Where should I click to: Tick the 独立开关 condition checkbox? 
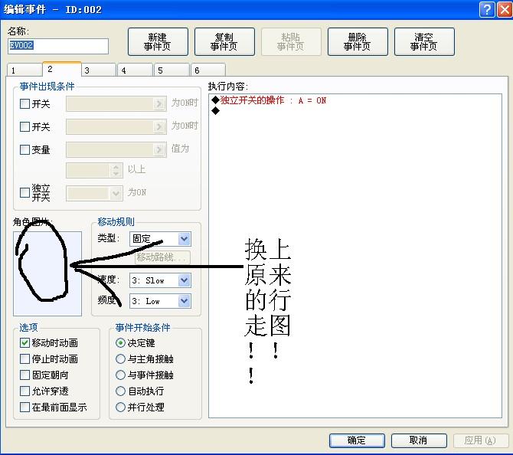click(x=25, y=192)
